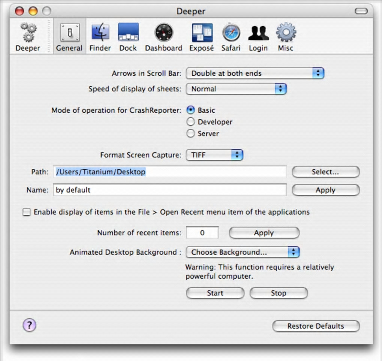The height and width of the screenshot is (361, 382).
Task: Click the Select... path button
Action: (326, 172)
